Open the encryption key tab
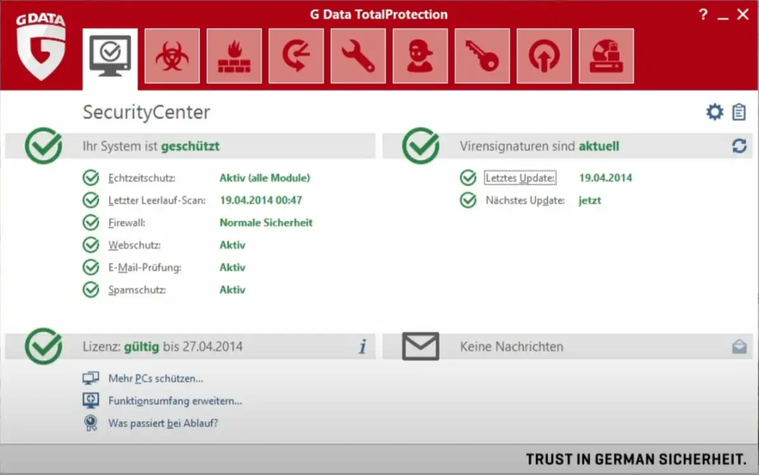Image resolution: width=759 pixels, height=475 pixels. click(x=481, y=56)
